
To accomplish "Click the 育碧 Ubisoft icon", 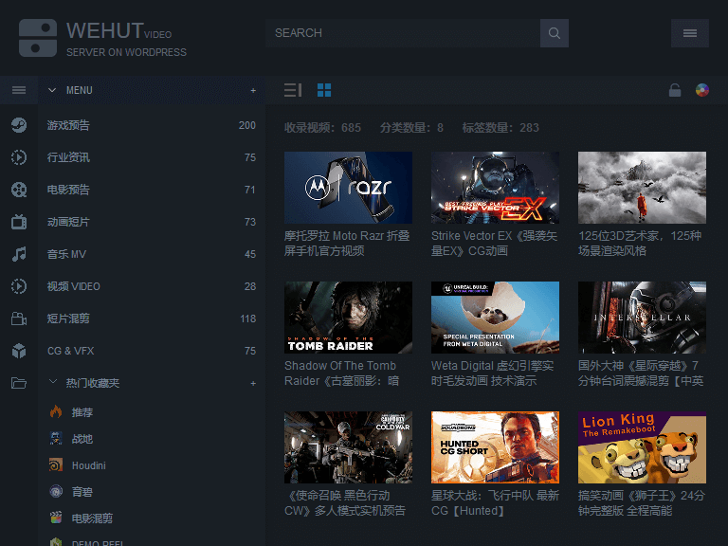I will click(56, 491).
